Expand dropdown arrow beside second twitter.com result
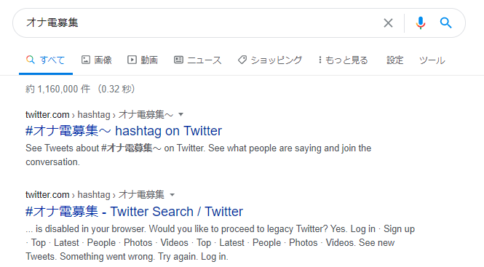Viewport: 484px width, 267px height. coord(172,195)
